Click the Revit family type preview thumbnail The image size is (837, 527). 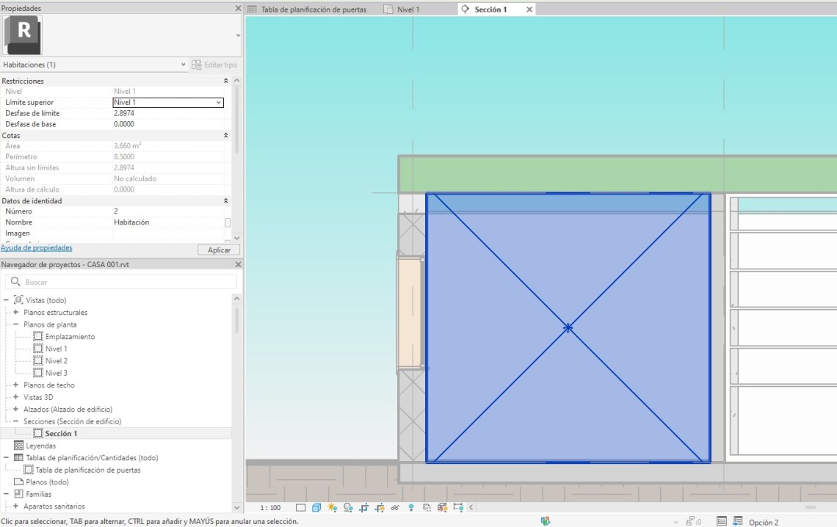pyautogui.click(x=23, y=34)
